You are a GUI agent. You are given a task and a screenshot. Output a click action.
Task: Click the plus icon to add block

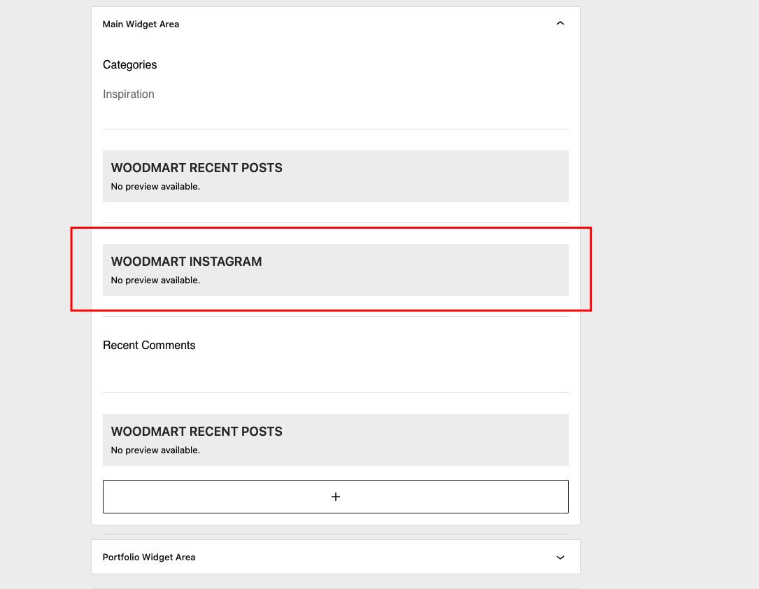(x=336, y=497)
